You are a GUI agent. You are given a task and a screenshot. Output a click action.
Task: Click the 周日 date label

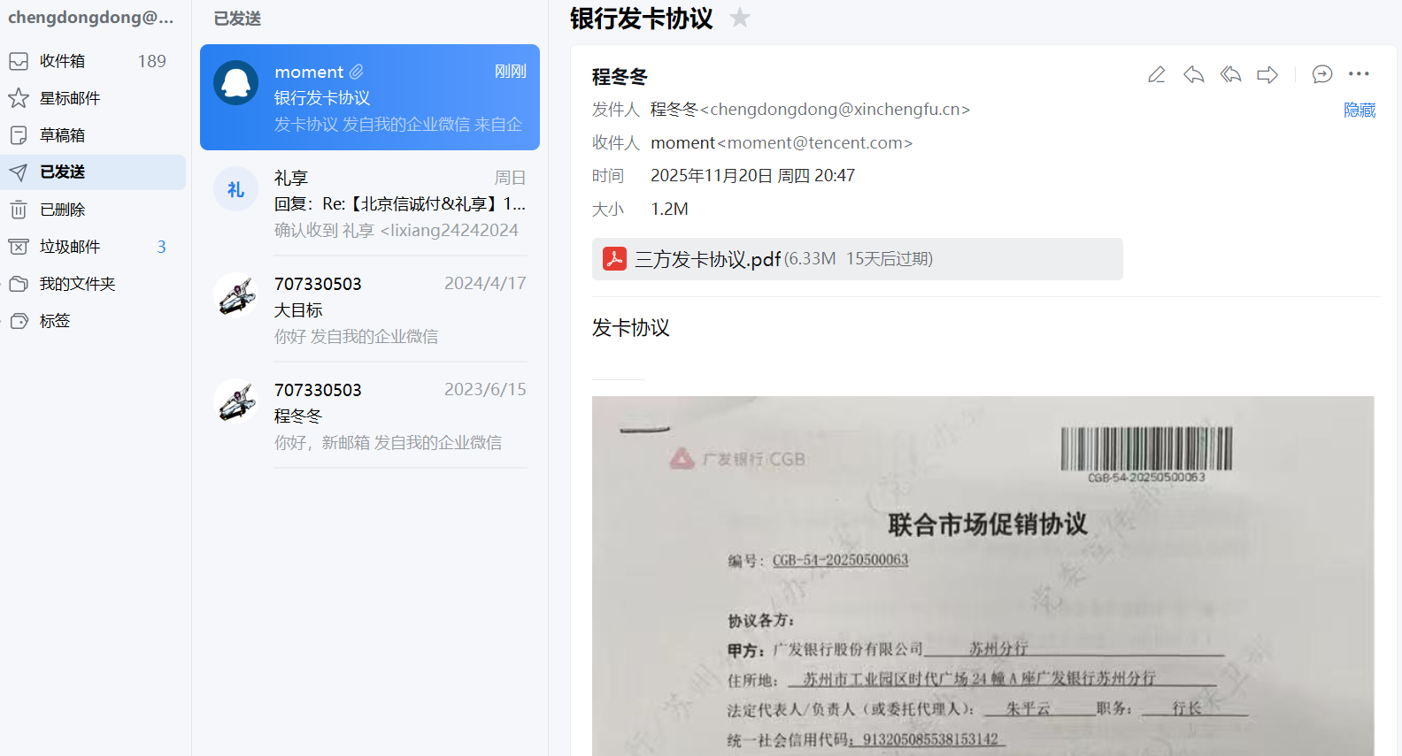[510, 178]
